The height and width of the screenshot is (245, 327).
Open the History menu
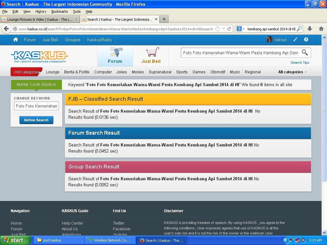[41, 11]
